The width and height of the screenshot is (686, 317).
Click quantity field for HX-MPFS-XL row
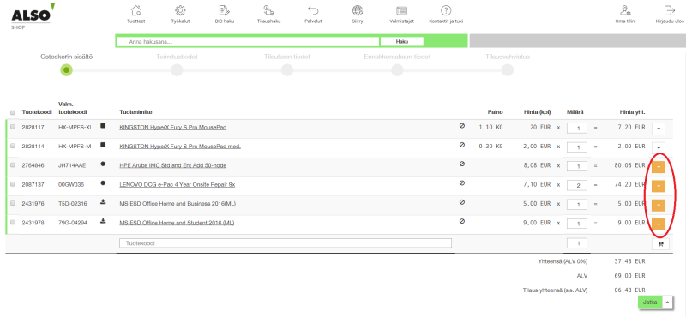click(x=577, y=129)
